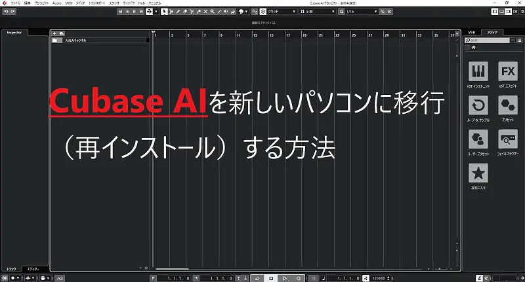Click the media home icon
This screenshot has width=525, height=282.
[x=473, y=47]
